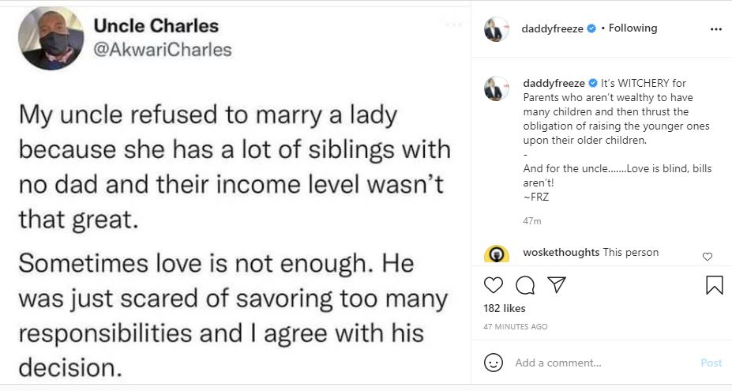732x391 pixels.
Task: Toggle save with the bookmark icon
Action: [714, 285]
